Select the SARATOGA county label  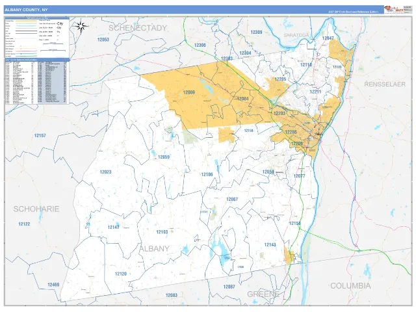pos(296,35)
